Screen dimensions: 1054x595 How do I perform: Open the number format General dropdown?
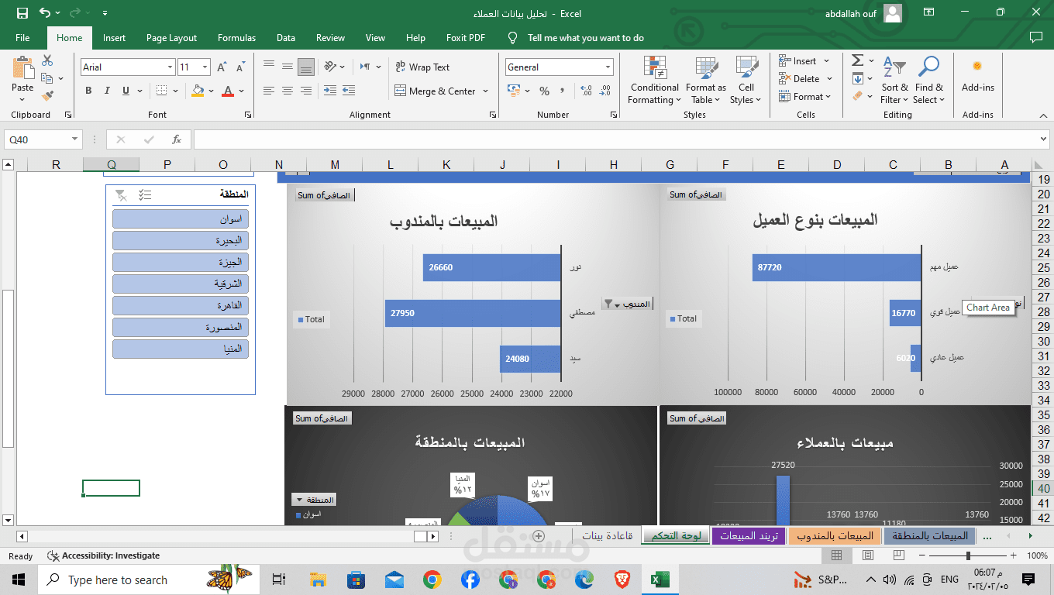(x=608, y=67)
